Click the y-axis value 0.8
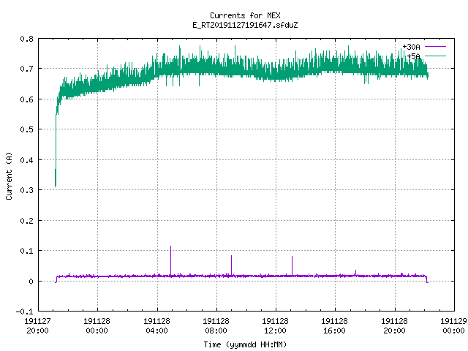The width and height of the screenshot is (468, 351). tap(26, 39)
